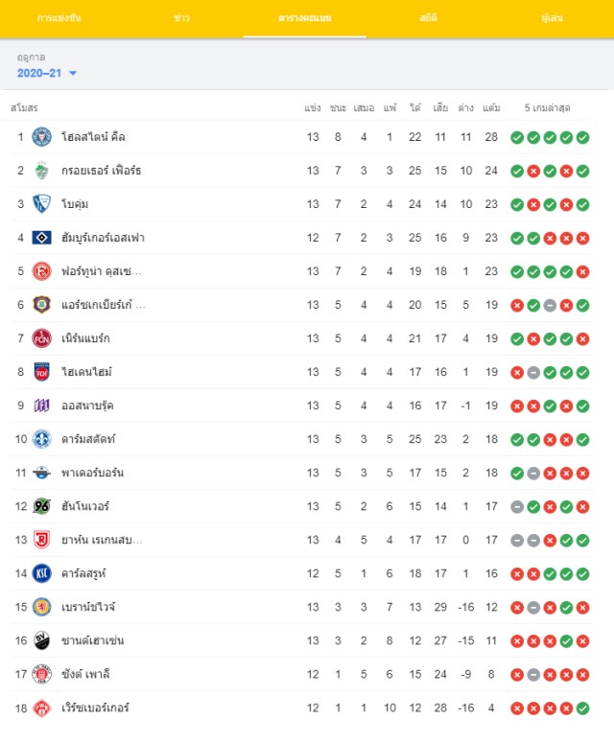
Task: Click the Greuther Fürth club logo
Action: [x=41, y=171]
